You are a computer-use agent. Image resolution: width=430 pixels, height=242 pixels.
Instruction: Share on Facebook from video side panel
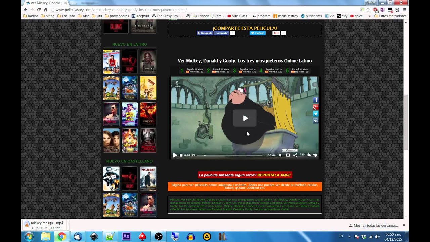[x=315, y=100]
